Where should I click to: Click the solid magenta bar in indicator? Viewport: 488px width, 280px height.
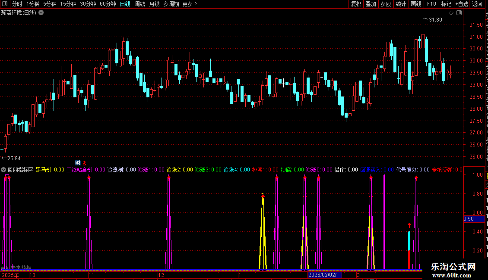click(x=384, y=222)
